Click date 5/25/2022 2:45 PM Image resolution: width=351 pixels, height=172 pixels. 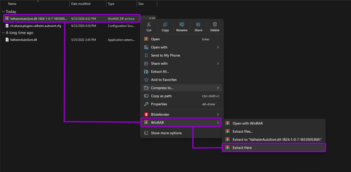click(x=84, y=40)
